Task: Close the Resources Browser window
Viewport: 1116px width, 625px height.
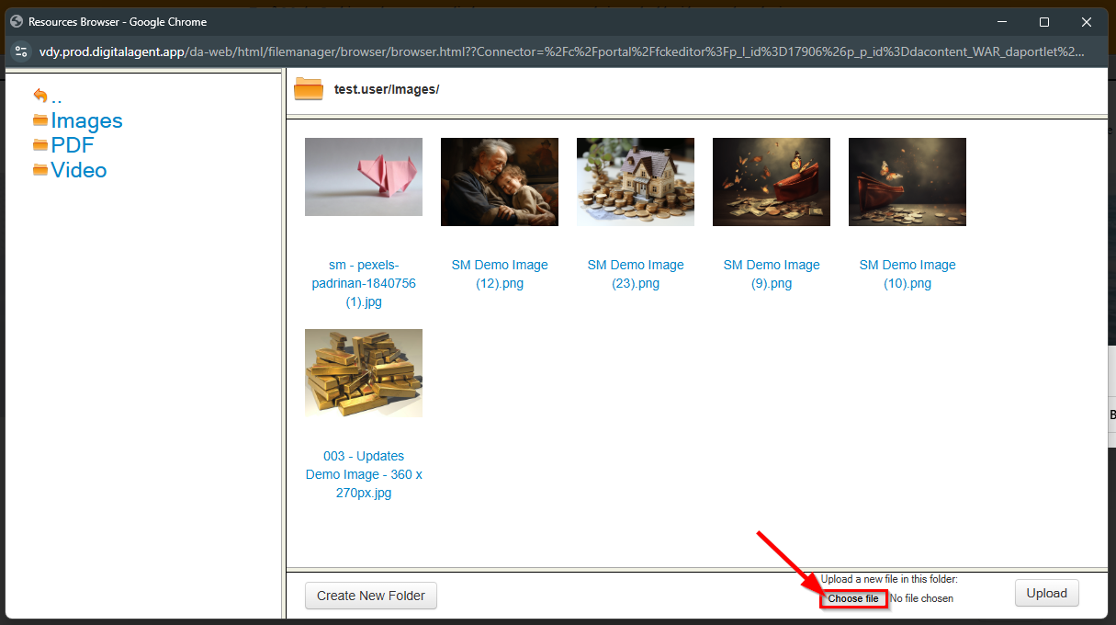Action: (1087, 21)
